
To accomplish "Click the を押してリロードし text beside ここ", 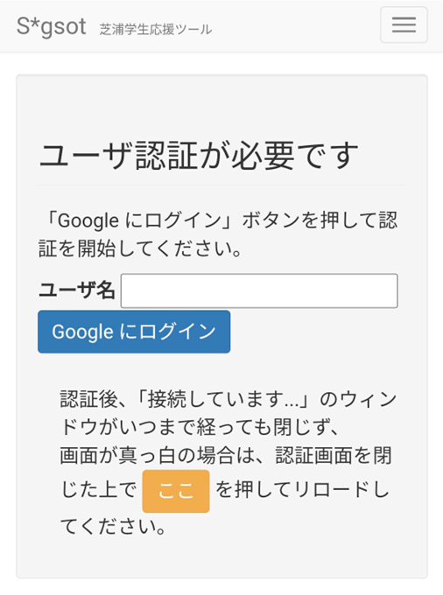I will pos(303,489).
